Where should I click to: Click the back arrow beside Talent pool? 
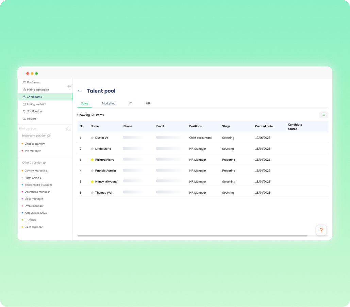[x=79, y=91]
